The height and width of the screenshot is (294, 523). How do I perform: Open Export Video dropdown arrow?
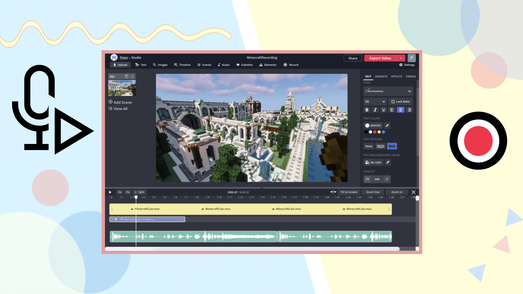click(401, 58)
